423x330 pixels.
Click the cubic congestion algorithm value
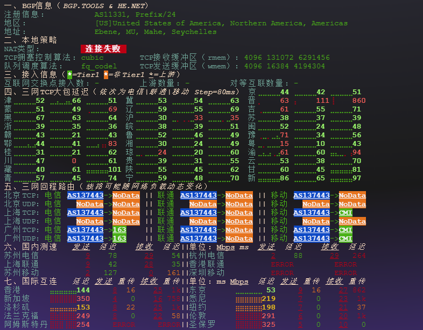93,58
